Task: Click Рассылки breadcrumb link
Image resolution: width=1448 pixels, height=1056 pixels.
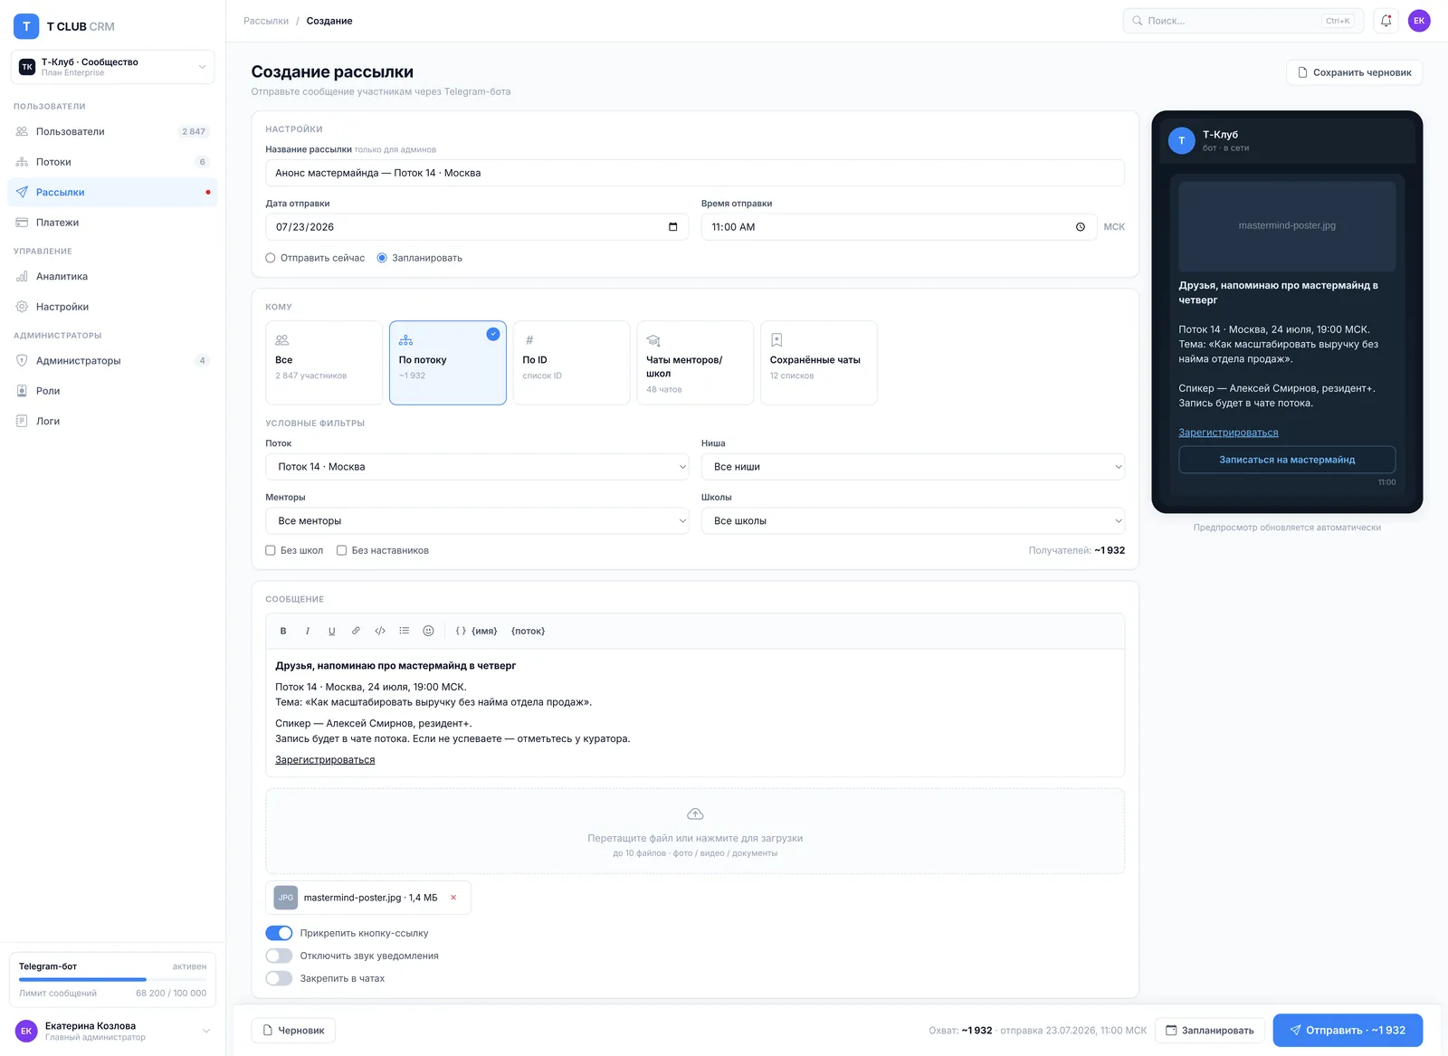Action: click(x=266, y=21)
